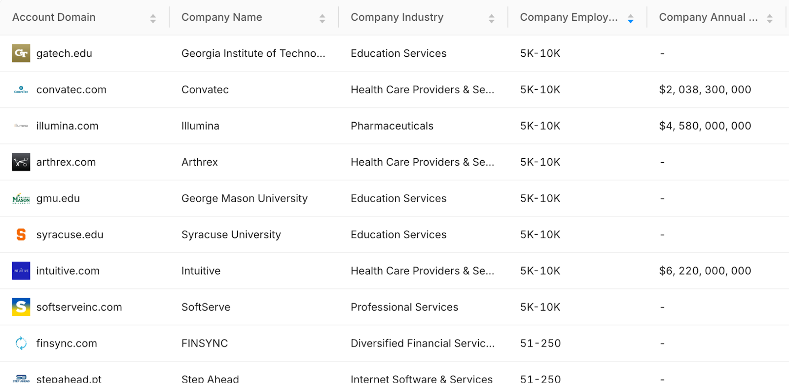Click the yellow SoftServe S logo

(x=21, y=307)
